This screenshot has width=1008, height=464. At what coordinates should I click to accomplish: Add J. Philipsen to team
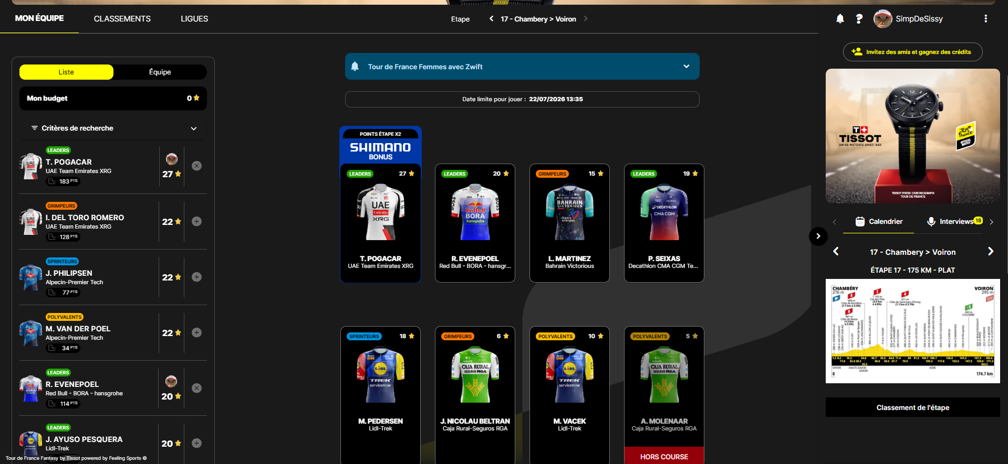pos(196,277)
